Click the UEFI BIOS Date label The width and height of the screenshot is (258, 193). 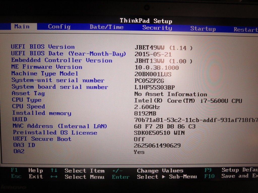point(69,54)
